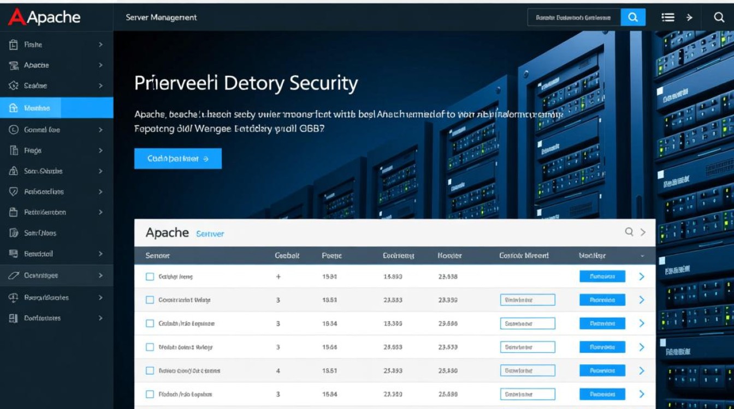Expand the first sidebar item's chevron
This screenshot has width=734, height=409.
click(100, 45)
